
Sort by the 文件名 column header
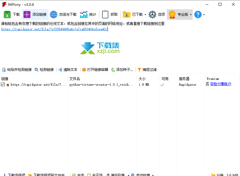coord(75,79)
